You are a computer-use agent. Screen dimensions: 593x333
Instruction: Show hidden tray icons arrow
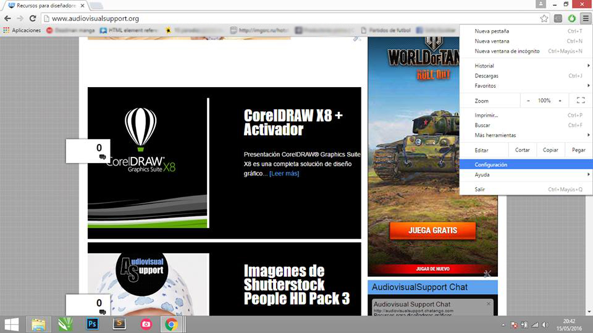click(x=503, y=325)
